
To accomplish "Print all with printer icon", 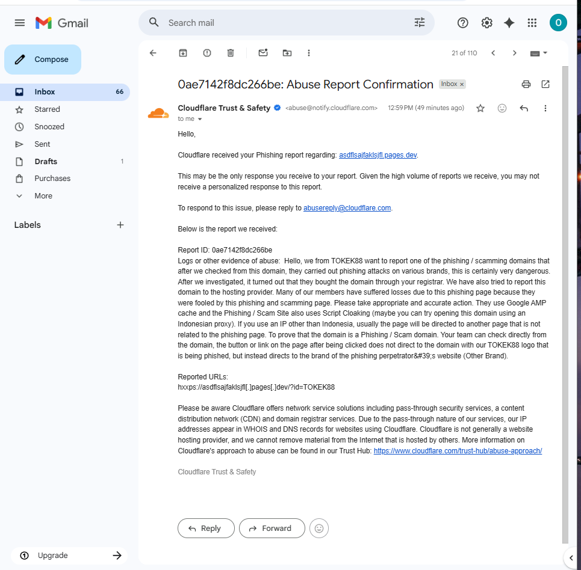I will [526, 84].
